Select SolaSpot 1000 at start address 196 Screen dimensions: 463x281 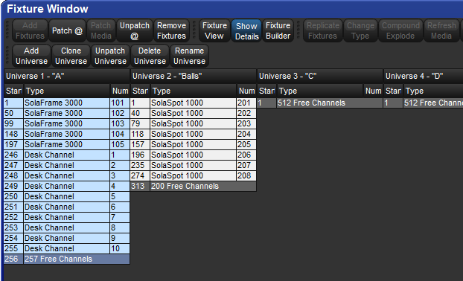click(x=194, y=155)
